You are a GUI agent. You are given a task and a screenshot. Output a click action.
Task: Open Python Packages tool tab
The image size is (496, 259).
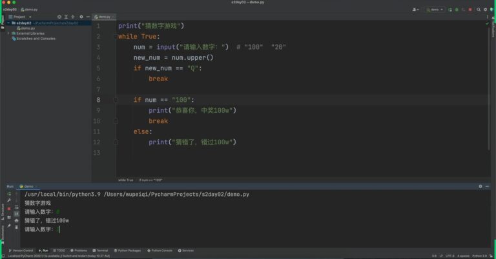(127, 251)
